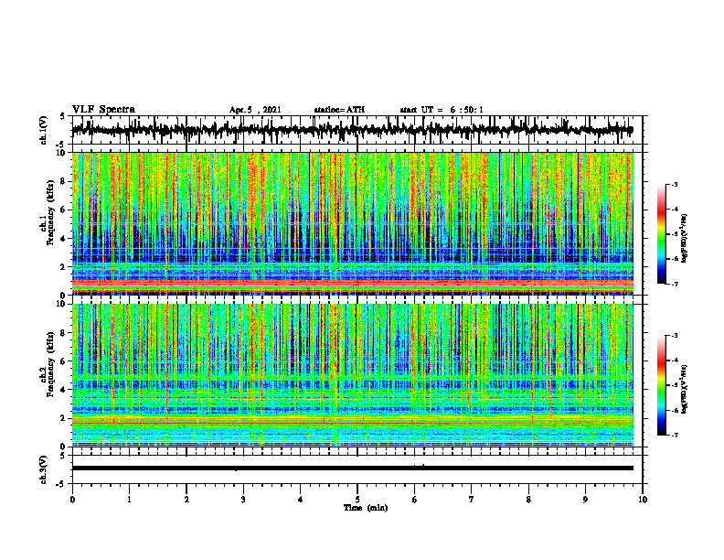Click the Time (min) axis label

pos(366,508)
